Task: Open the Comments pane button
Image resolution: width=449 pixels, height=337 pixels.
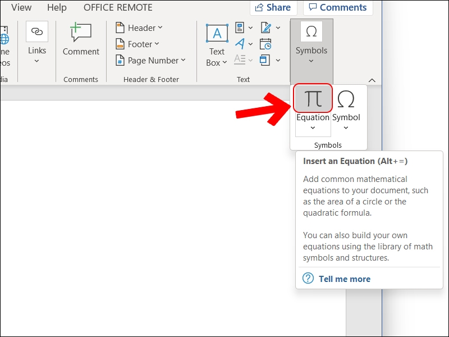Action: (338, 7)
